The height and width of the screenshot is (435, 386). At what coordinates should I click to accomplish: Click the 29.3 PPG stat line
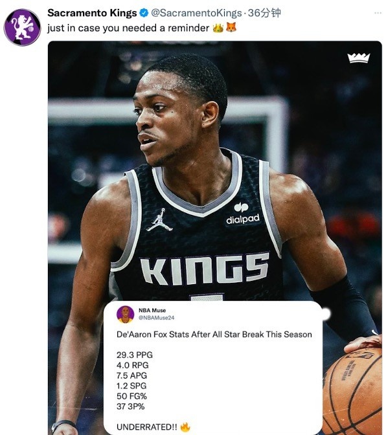point(135,355)
